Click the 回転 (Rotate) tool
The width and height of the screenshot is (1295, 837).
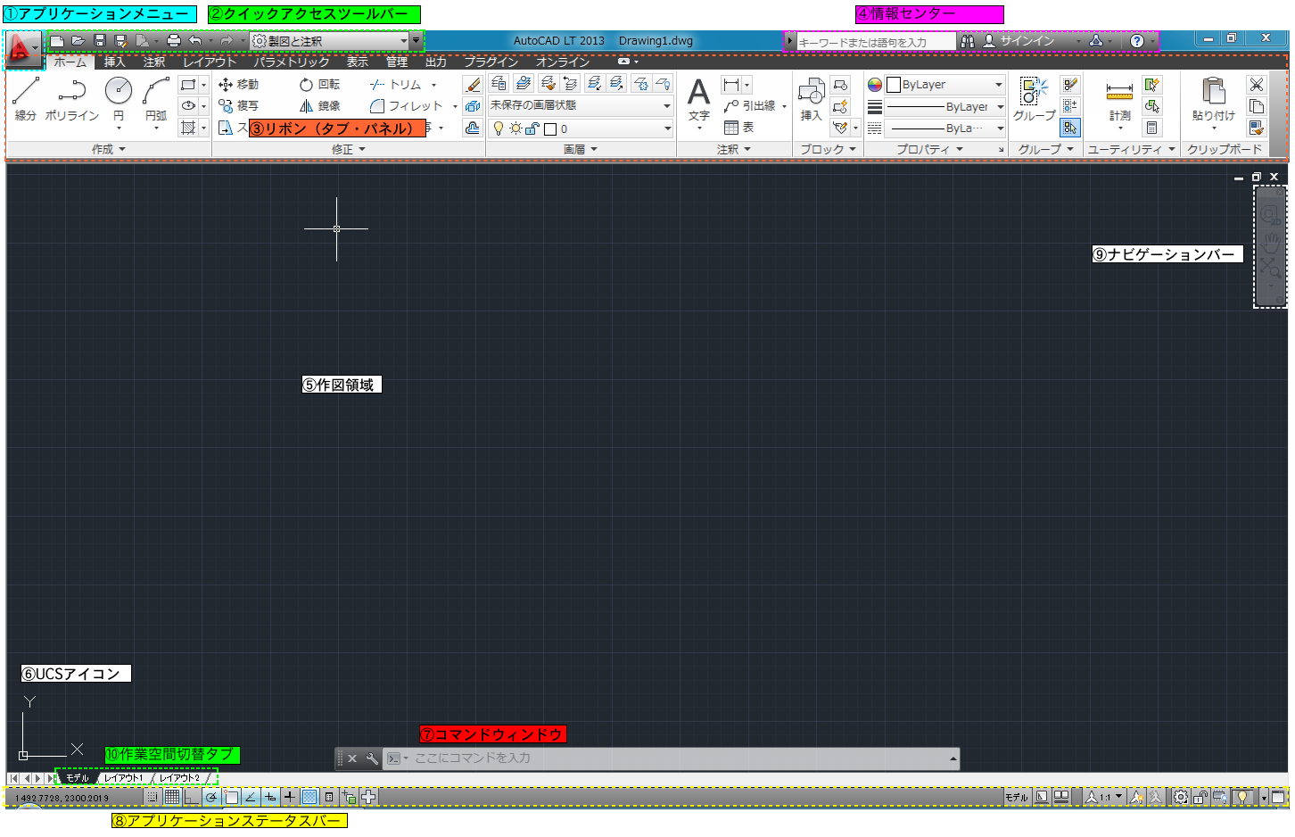tap(319, 85)
